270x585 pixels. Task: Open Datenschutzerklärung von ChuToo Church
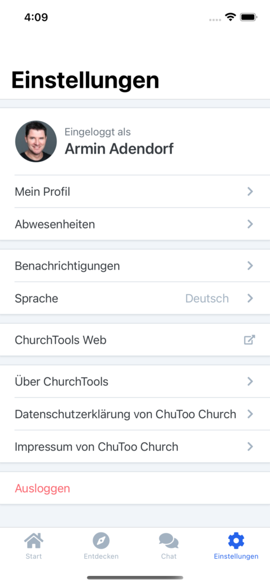[135, 414]
